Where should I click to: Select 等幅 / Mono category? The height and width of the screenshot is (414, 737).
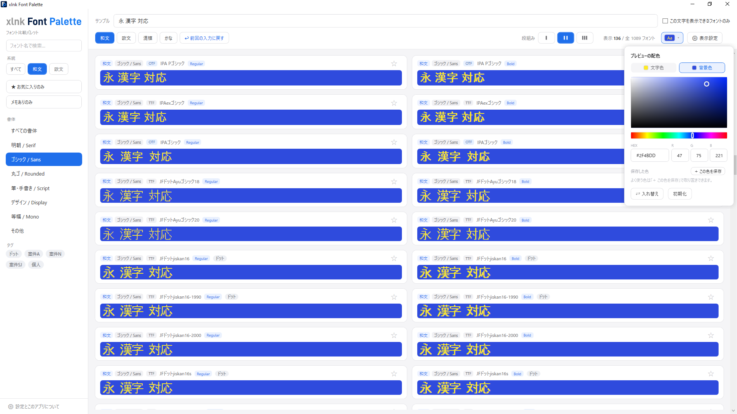tap(44, 217)
